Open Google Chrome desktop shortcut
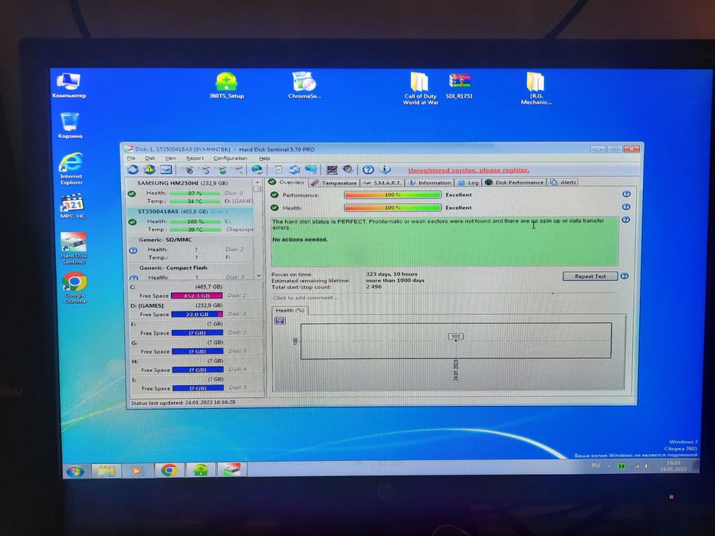The height and width of the screenshot is (536, 715). (x=75, y=288)
